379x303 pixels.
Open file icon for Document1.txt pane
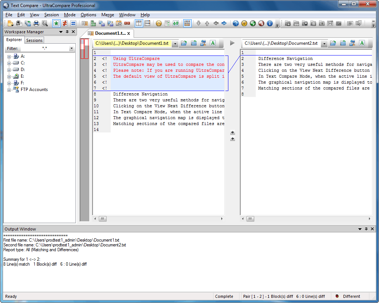pos(184,43)
